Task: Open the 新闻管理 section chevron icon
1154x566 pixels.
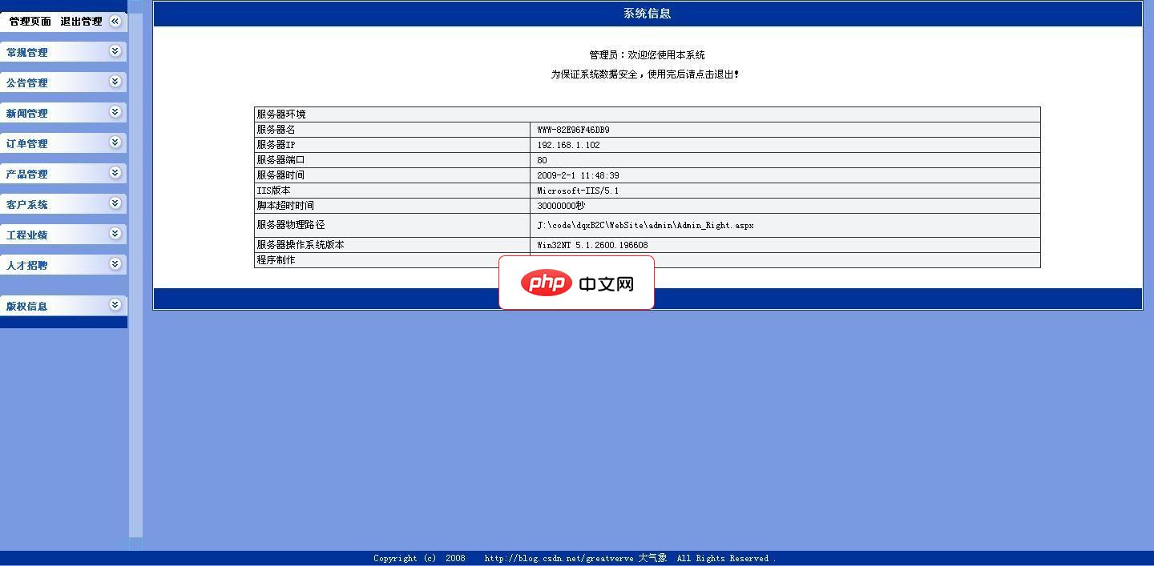Action: pyautogui.click(x=117, y=112)
